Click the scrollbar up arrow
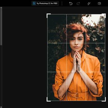 tap(1, 8)
